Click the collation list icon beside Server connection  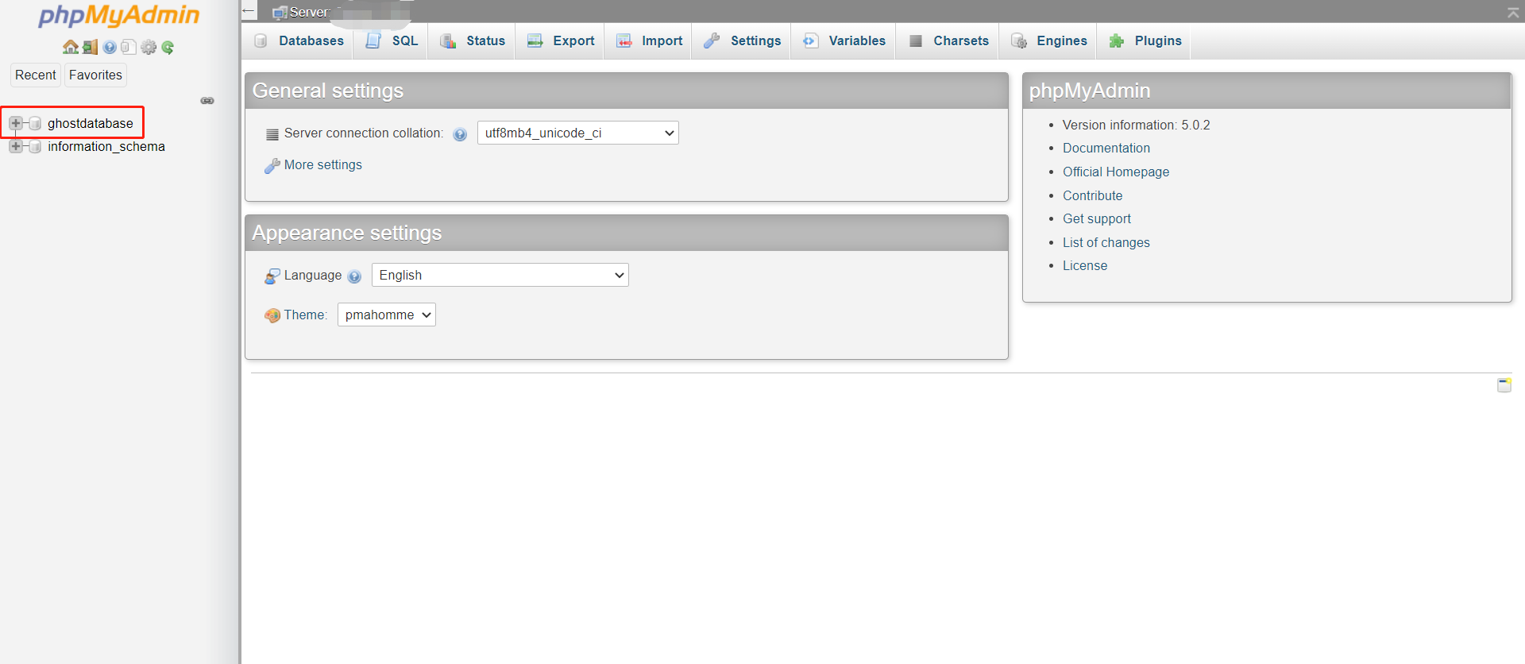click(272, 134)
